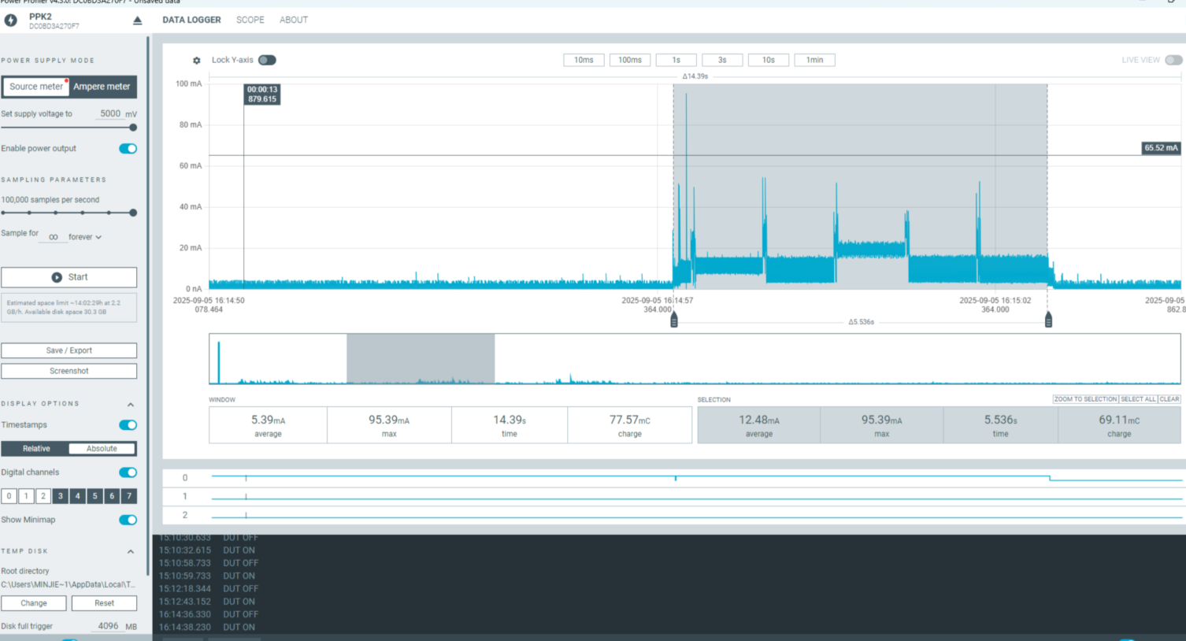Collapse the Display Options section
Viewport: 1186px width, 641px height.
(x=131, y=404)
